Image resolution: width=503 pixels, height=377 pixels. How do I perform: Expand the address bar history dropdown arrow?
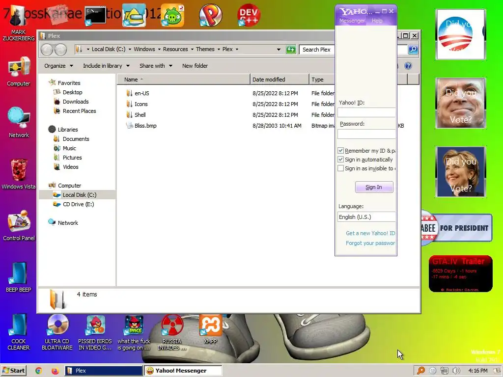point(279,50)
